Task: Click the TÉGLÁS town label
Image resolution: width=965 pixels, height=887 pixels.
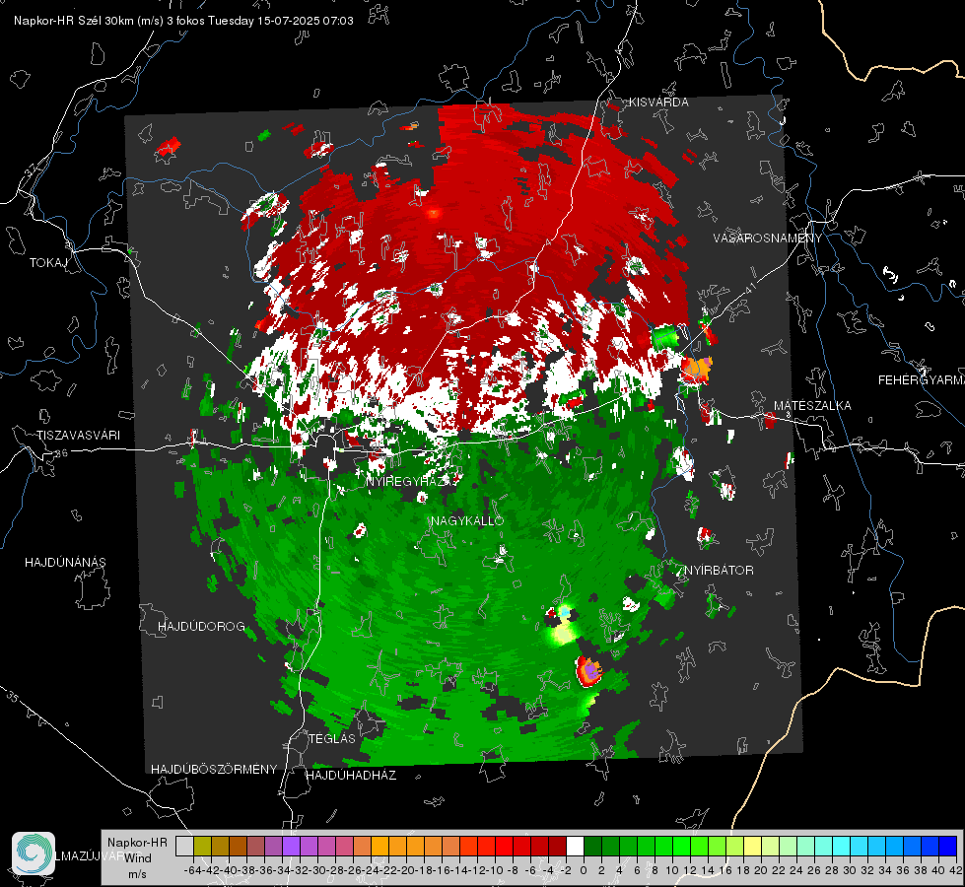Action: (332, 739)
